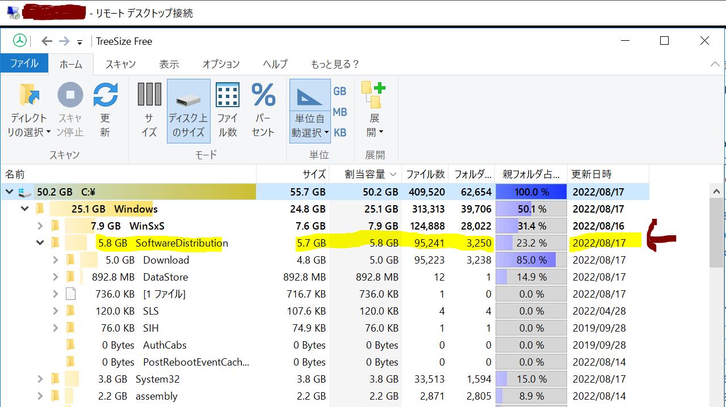The height and width of the screenshot is (407, 726).
Task: Collapse the SoftwareDistribution folder
Action: coord(40,243)
